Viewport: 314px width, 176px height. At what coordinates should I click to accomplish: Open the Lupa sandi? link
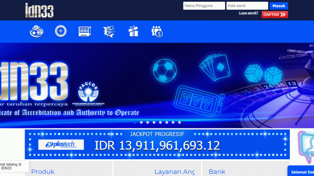pyautogui.click(x=248, y=13)
